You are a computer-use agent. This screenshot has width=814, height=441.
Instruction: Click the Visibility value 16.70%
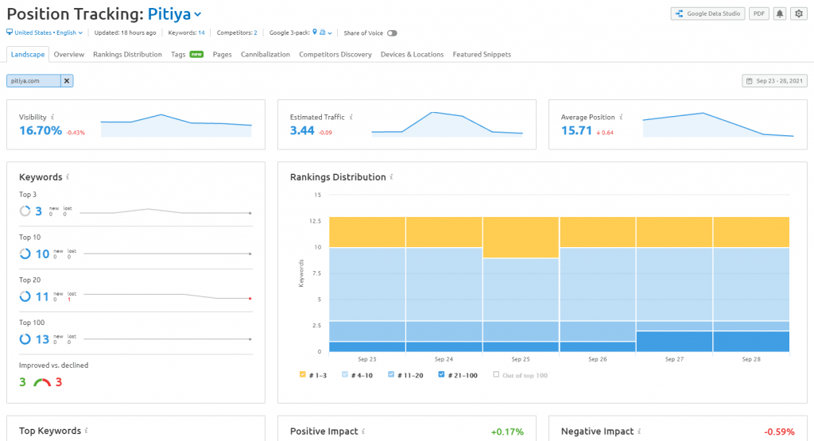pos(41,131)
